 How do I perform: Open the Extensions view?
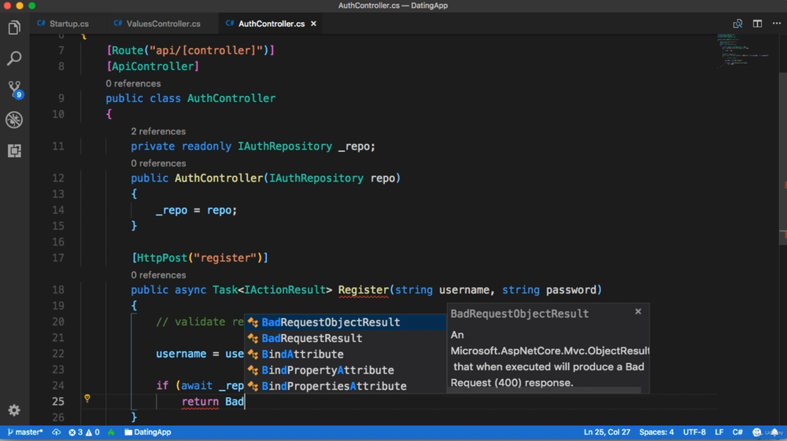click(14, 151)
